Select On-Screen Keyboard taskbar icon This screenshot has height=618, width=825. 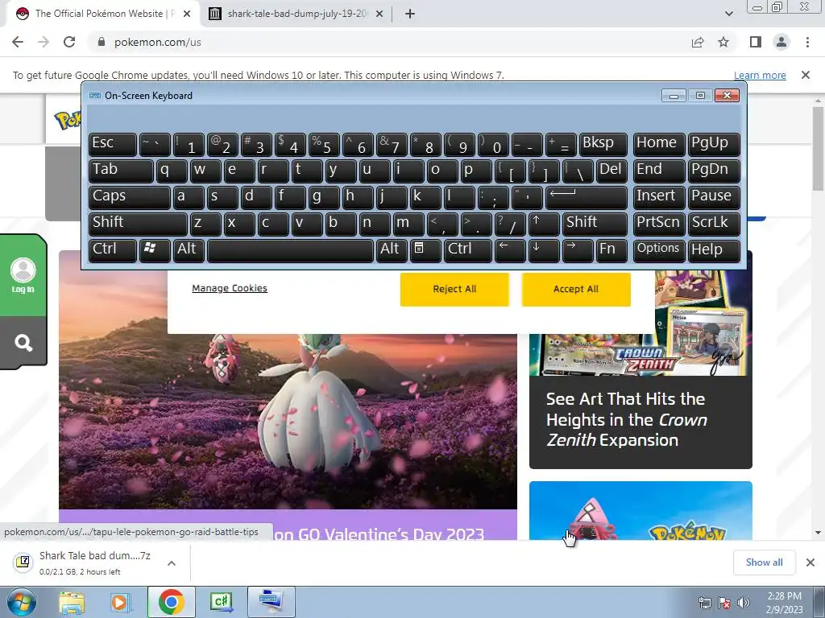[271, 602]
